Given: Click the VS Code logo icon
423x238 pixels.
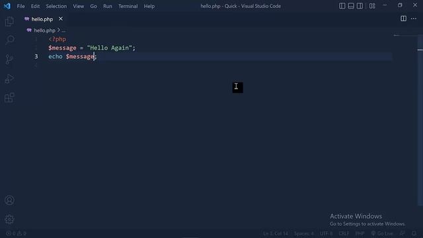Looking at the screenshot, I should pos(7,6).
